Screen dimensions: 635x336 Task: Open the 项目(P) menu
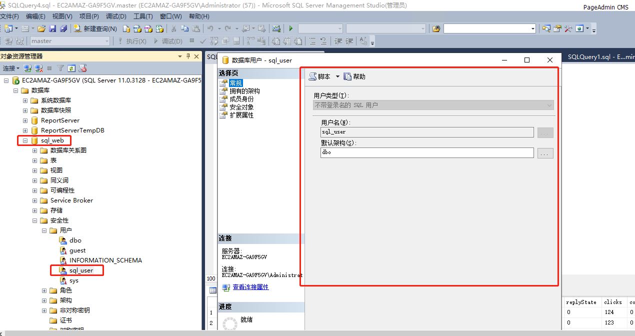(89, 16)
